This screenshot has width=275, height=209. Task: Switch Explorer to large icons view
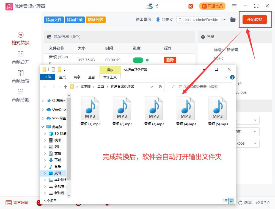pos(231,201)
